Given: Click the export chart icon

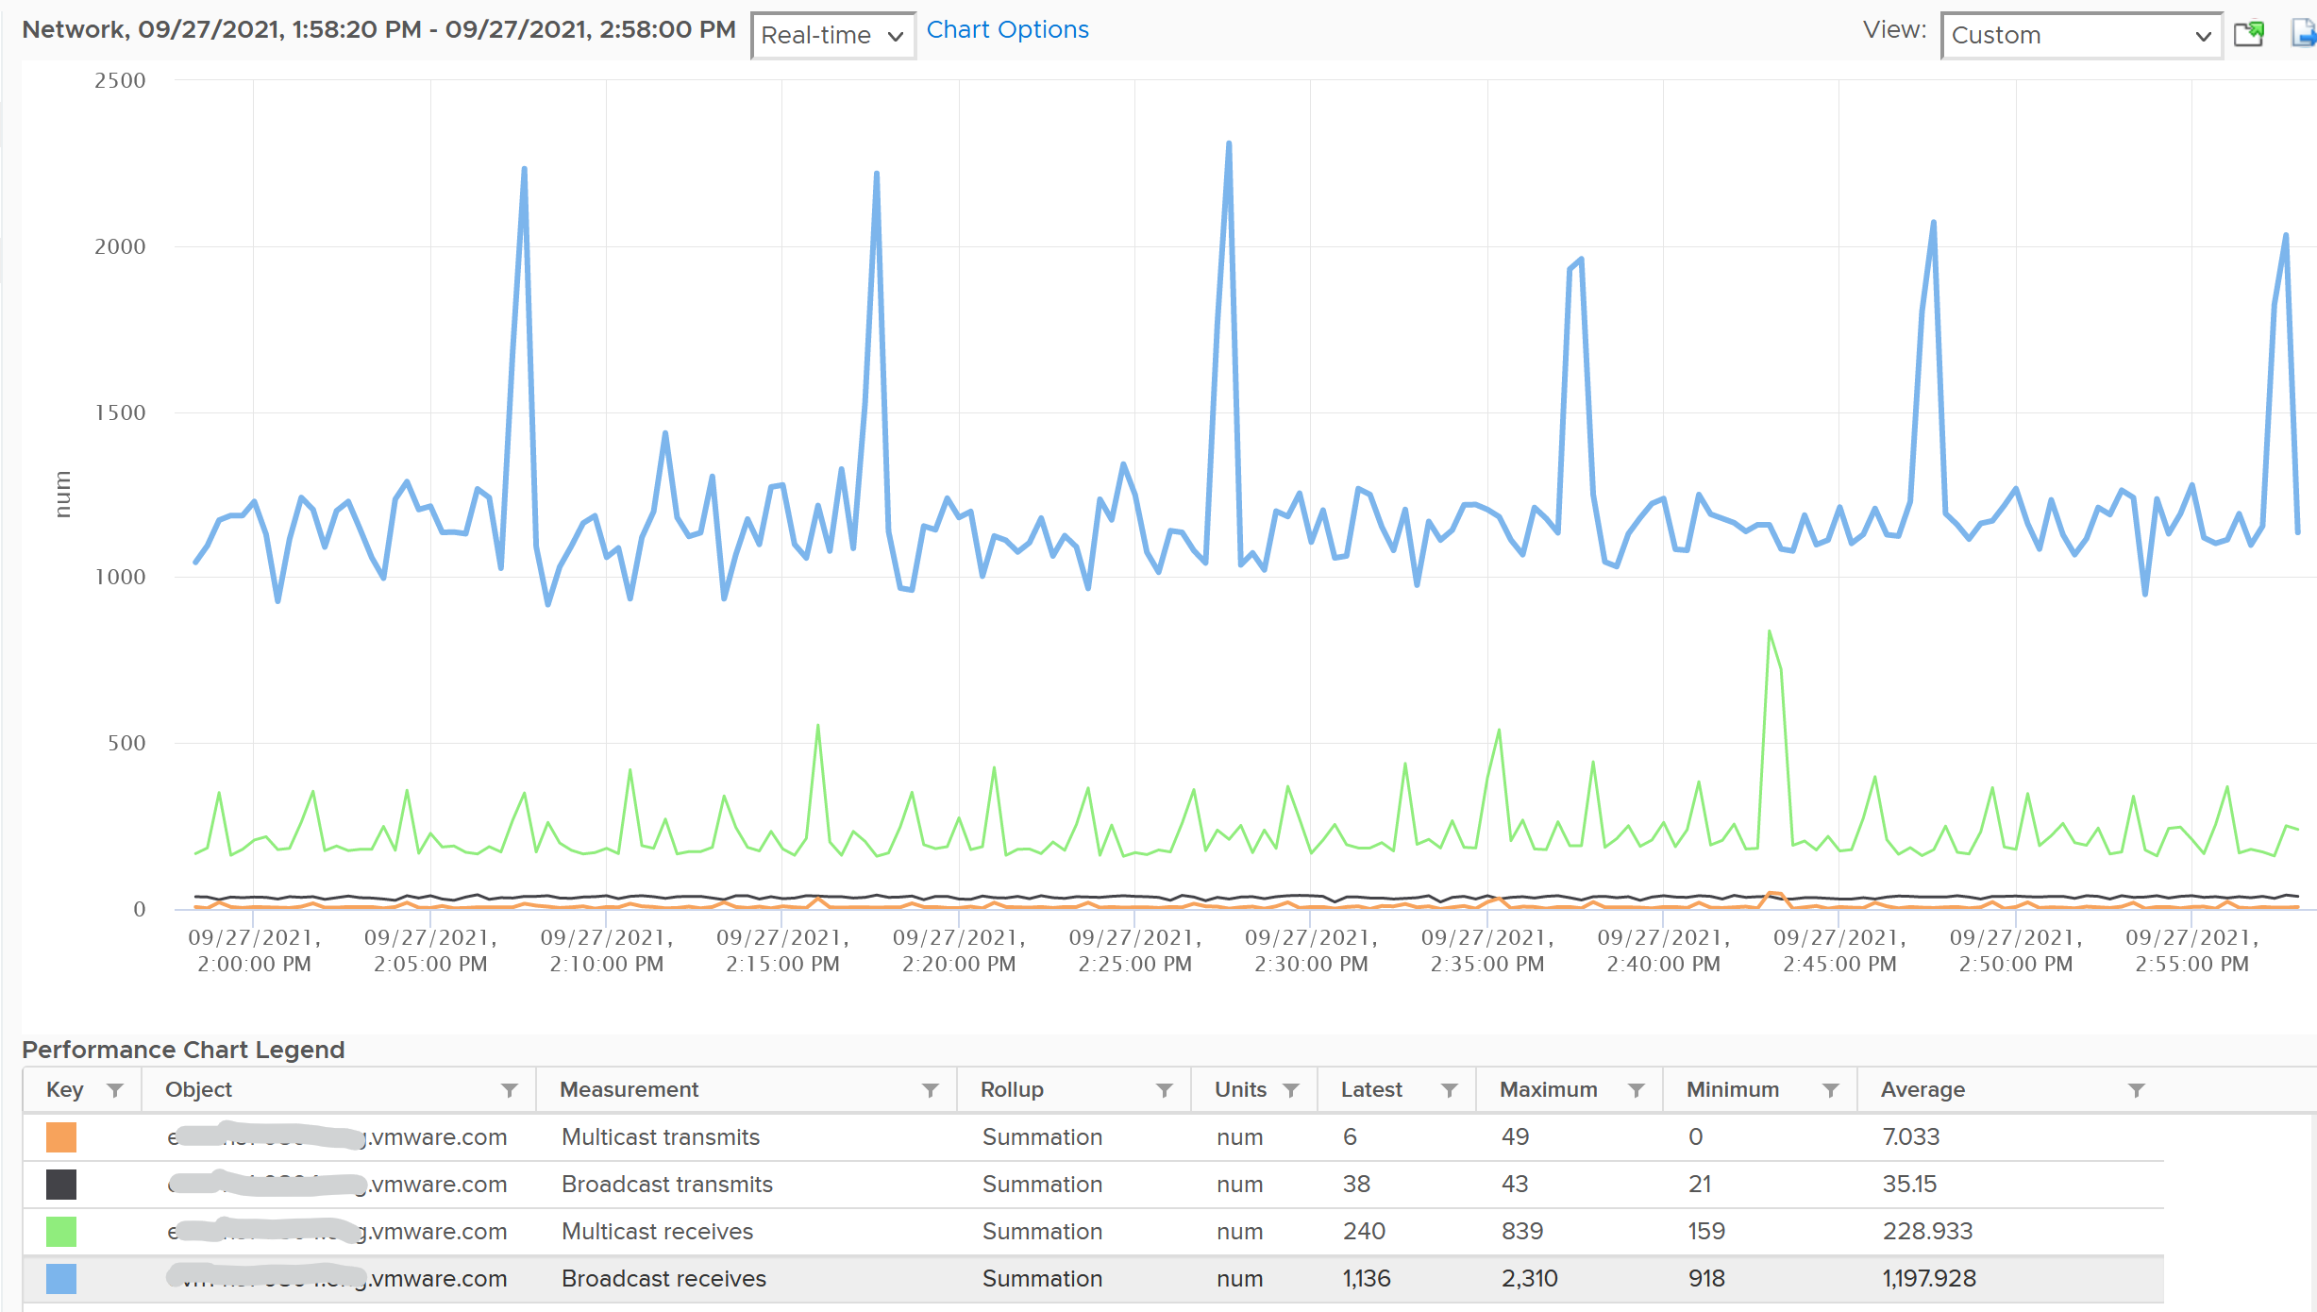Looking at the screenshot, I should [2304, 34].
